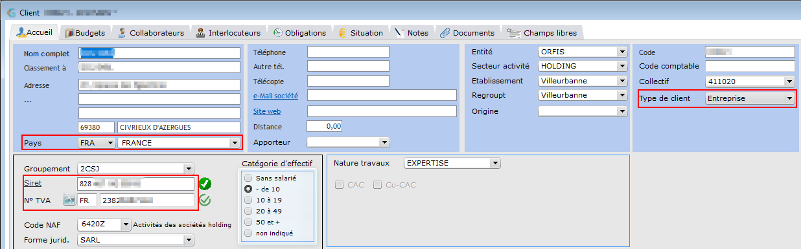
Task: Click the Site web link
Action: point(267,111)
